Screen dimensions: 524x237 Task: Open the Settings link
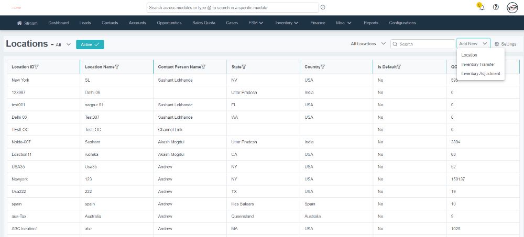[x=505, y=44]
